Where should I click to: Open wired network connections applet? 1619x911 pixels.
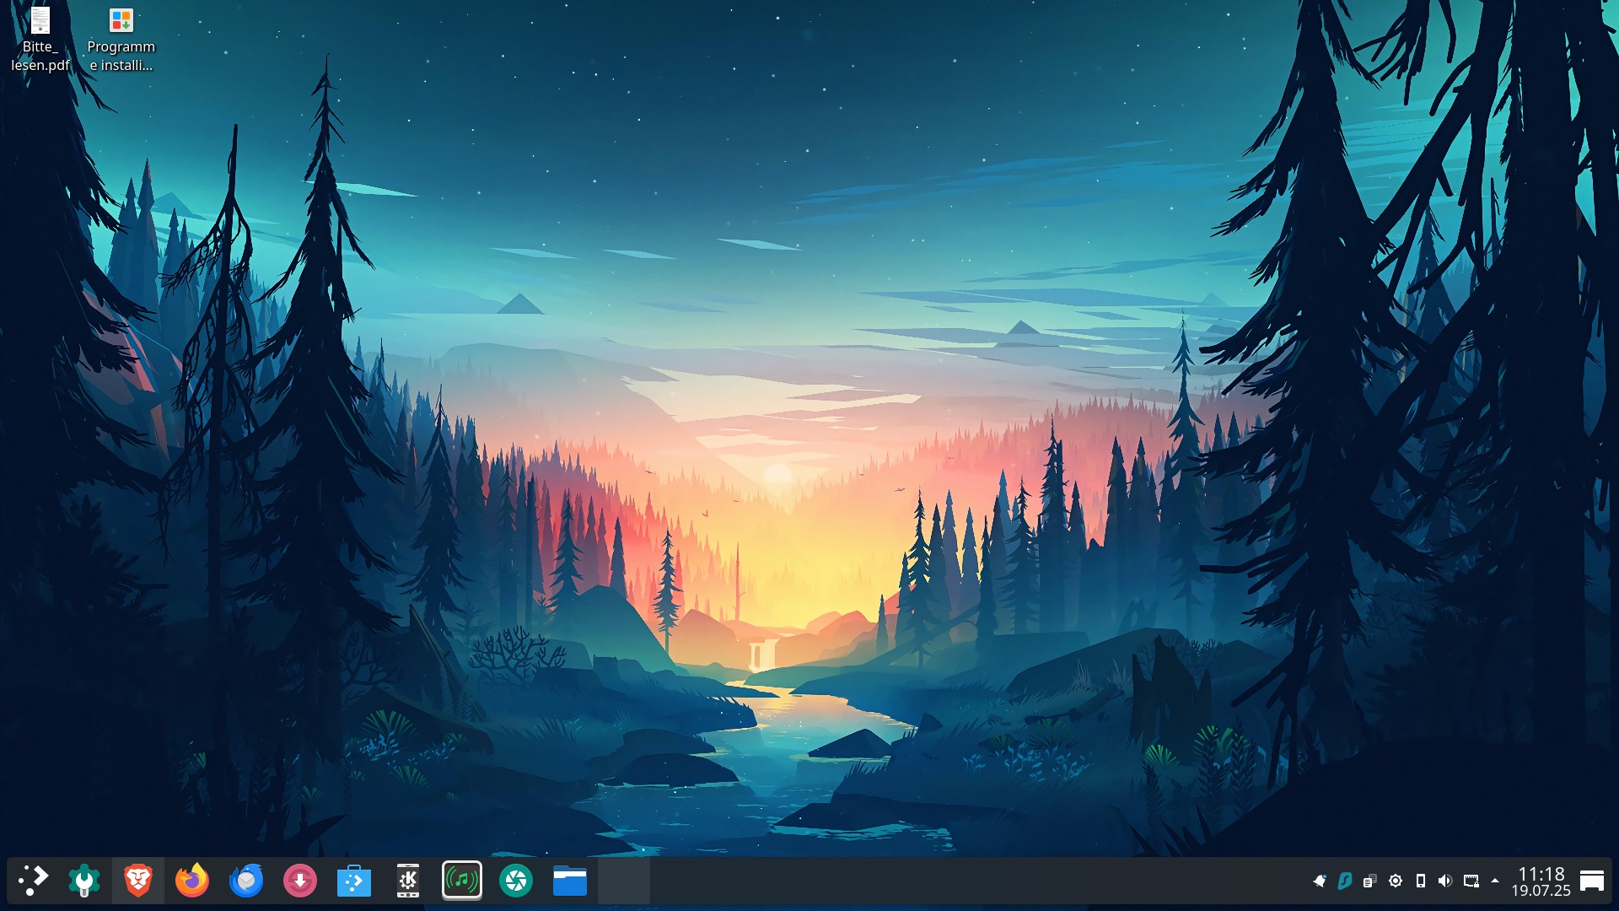pyautogui.click(x=1471, y=881)
